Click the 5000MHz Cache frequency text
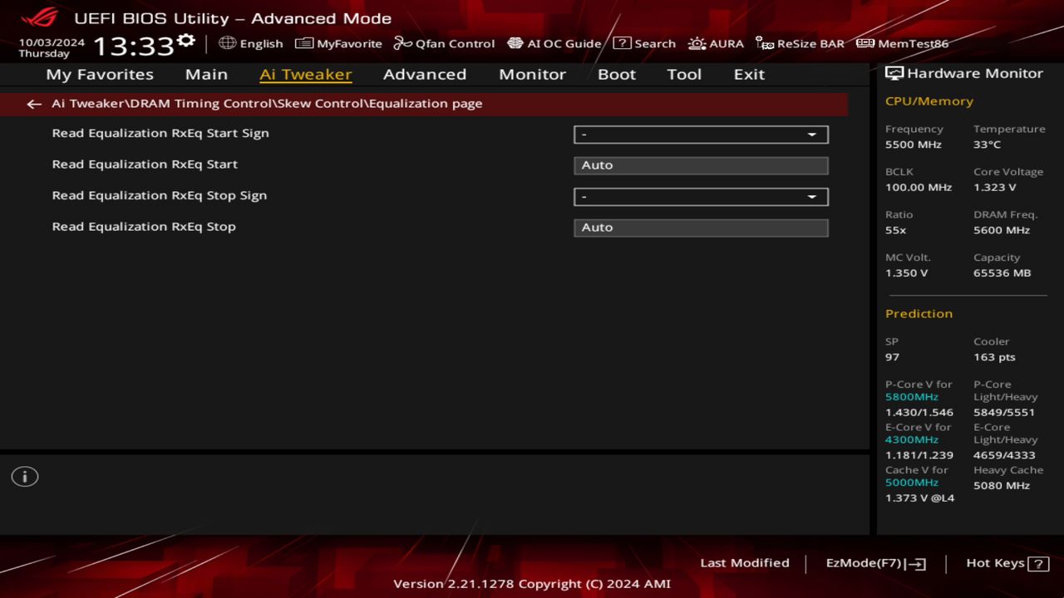The height and width of the screenshot is (598, 1064). point(912,483)
